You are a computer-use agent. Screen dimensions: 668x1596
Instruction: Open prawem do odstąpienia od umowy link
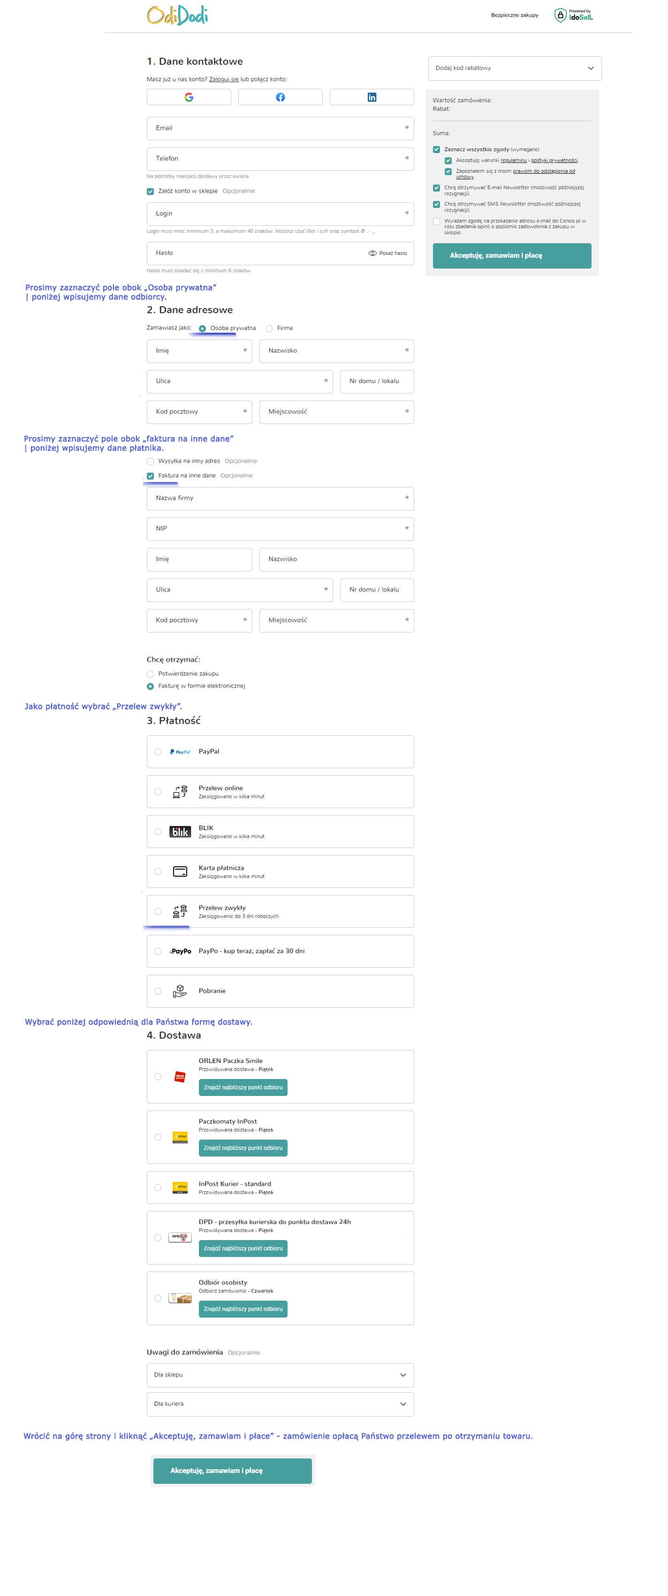click(516, 174)
